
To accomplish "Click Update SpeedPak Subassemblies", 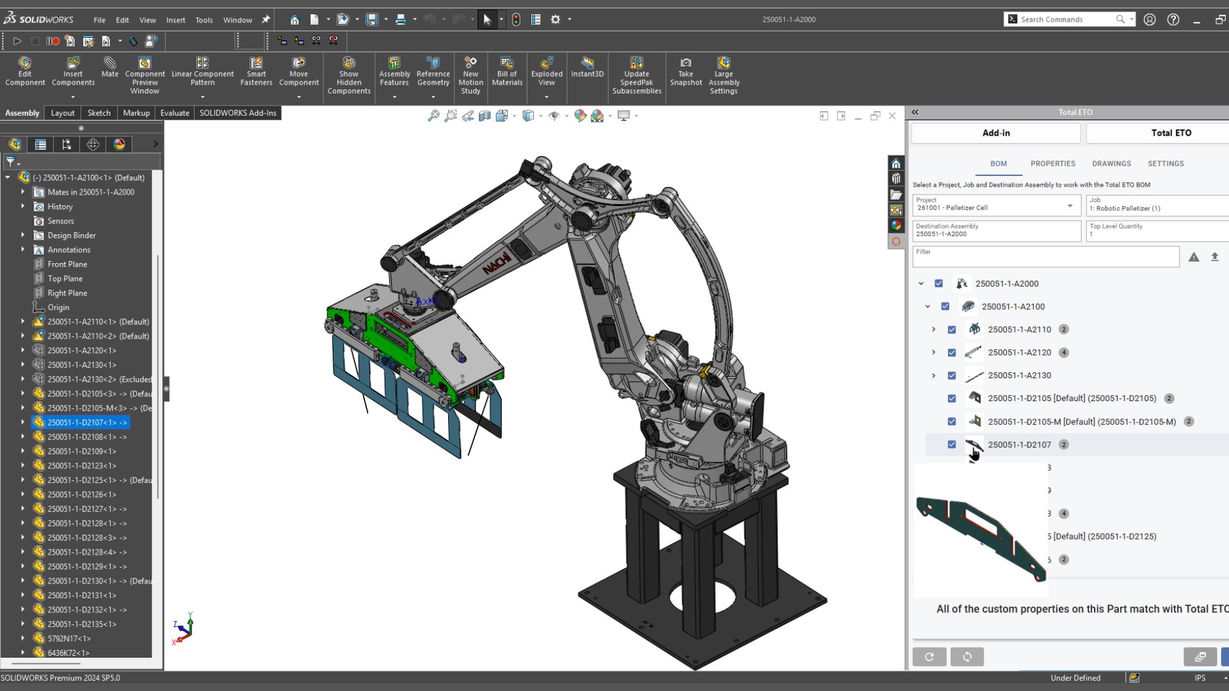I will pos(636,75).
